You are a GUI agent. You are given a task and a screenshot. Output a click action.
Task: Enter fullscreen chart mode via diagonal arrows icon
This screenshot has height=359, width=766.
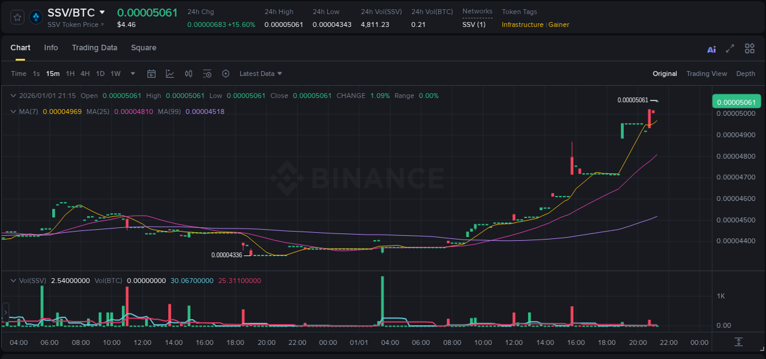click(729, 48)
